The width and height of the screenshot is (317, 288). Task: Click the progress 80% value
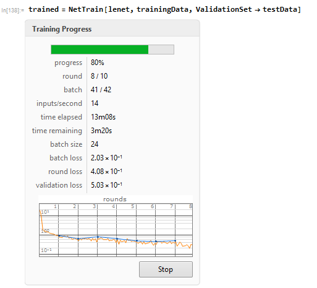[x=98, y=63]
